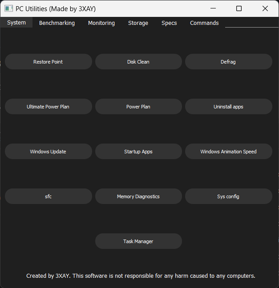Click the Restore Point button
The width and height of the screenshot is (279, 288).
coord(49,61)
